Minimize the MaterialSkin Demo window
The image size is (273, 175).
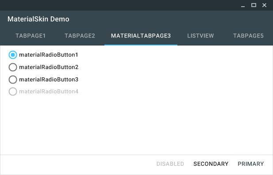[x=243, y=5]
